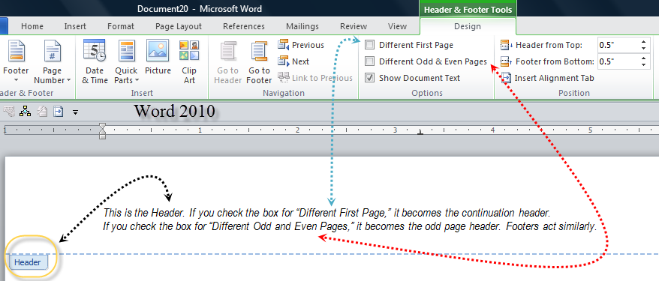Open Quick Access Toolbar customize arrow
The image size is (659, 281).
tap(76, 112)
